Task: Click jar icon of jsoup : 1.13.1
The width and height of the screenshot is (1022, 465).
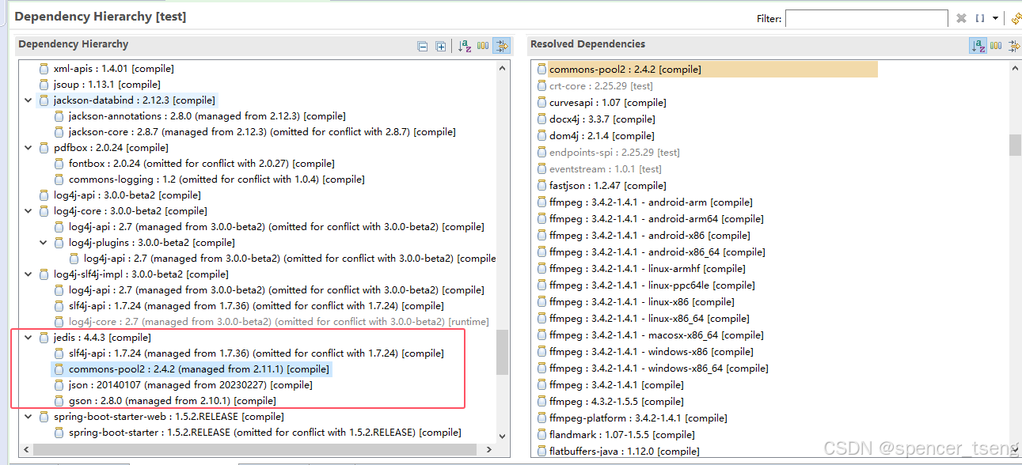Action: click(x=44, y=85)
